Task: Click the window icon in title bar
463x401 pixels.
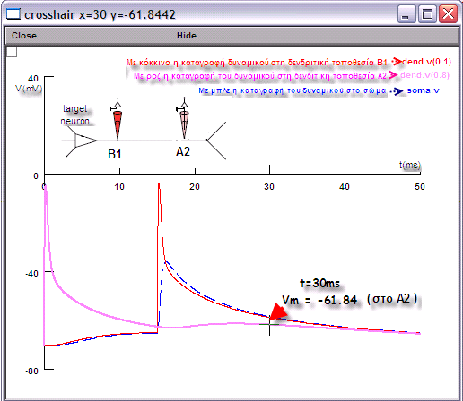Action: pyautogui.click(x=13, y=13)
